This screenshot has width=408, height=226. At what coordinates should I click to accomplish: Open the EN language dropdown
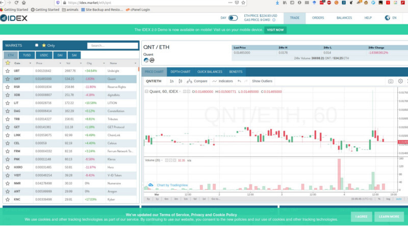391,18
